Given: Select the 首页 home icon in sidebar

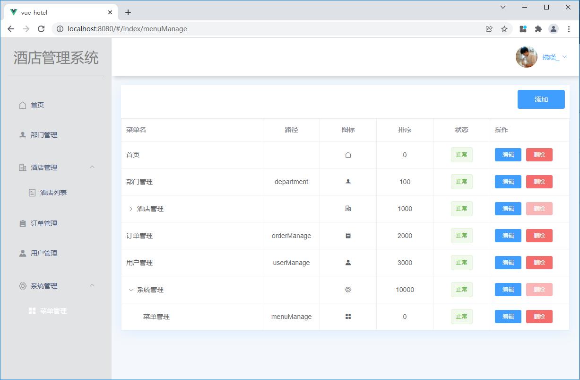Looking at the screenshot, I should point(22,105).
